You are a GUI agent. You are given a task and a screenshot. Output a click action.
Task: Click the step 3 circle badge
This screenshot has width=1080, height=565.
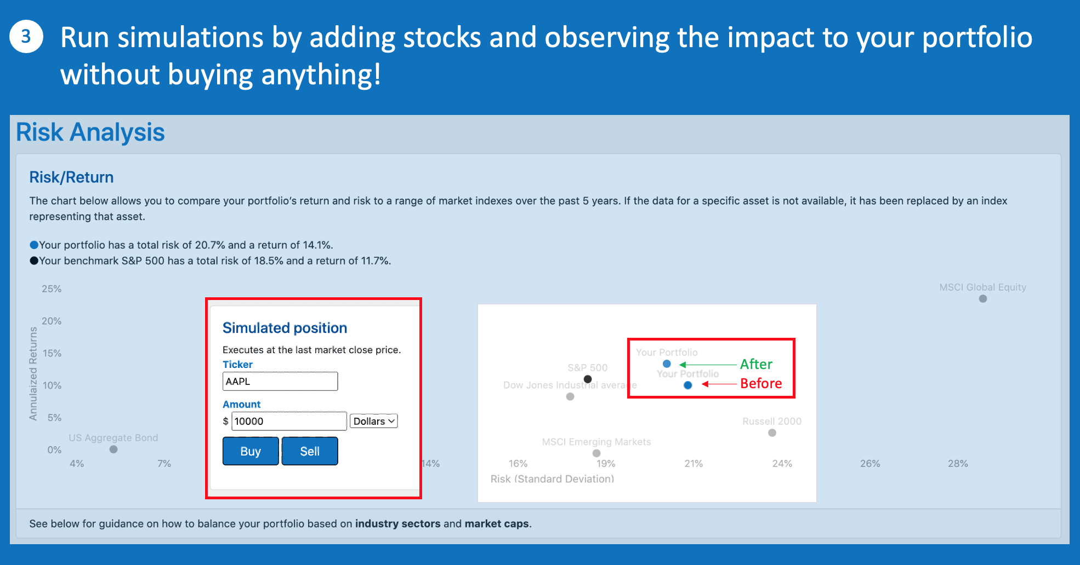[x=26, y=37]
